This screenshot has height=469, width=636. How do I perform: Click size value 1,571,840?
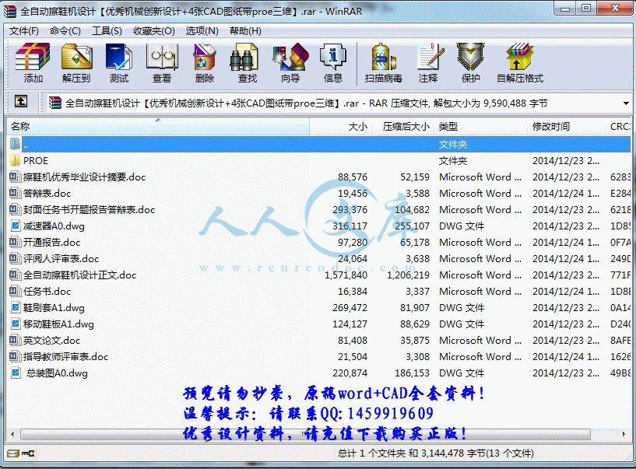click(x=346, y=275)
